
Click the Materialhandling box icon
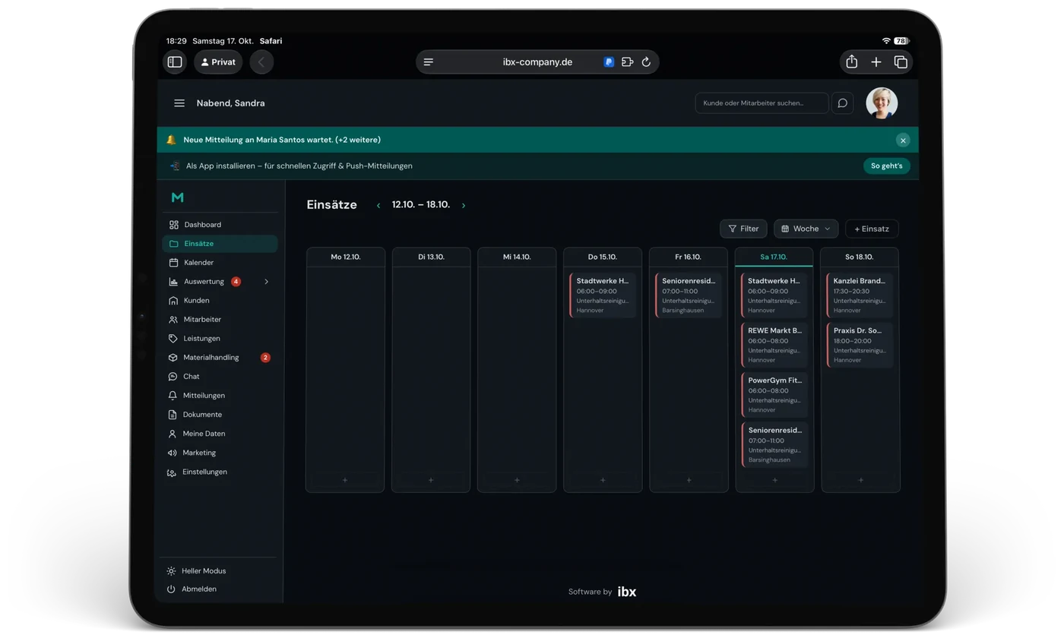click(x=173, y=358)
